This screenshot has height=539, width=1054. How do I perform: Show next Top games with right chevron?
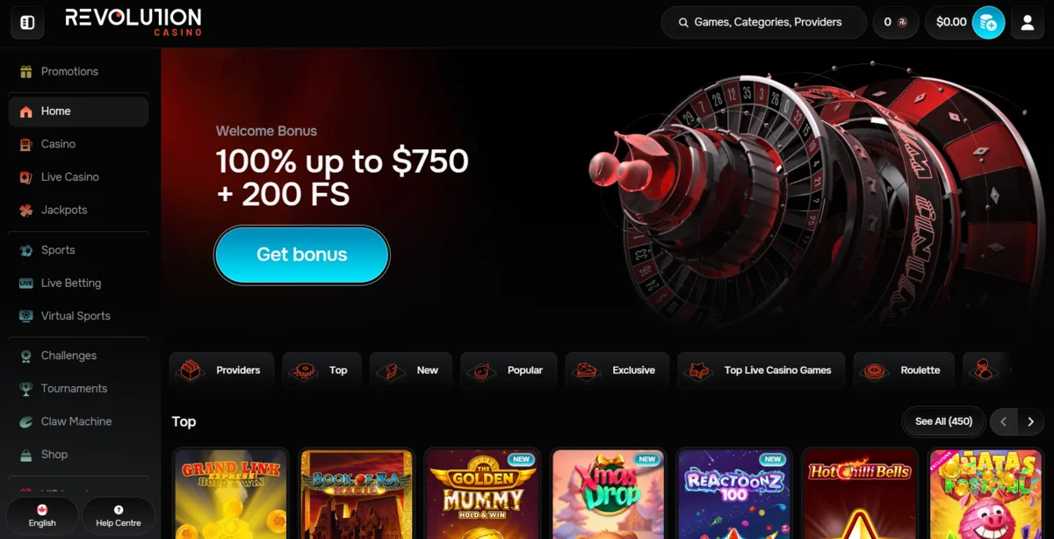coord(1031,421)
